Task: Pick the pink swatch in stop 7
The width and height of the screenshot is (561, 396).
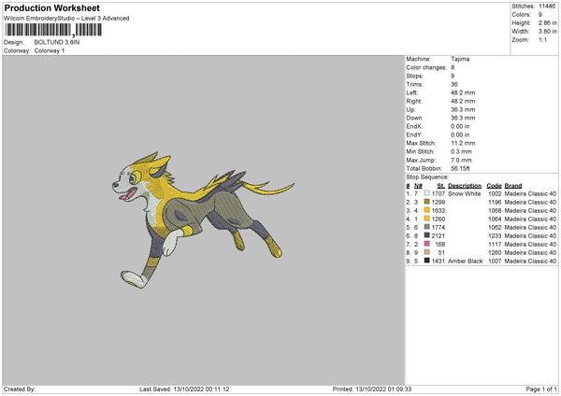Action: point(426,244)
